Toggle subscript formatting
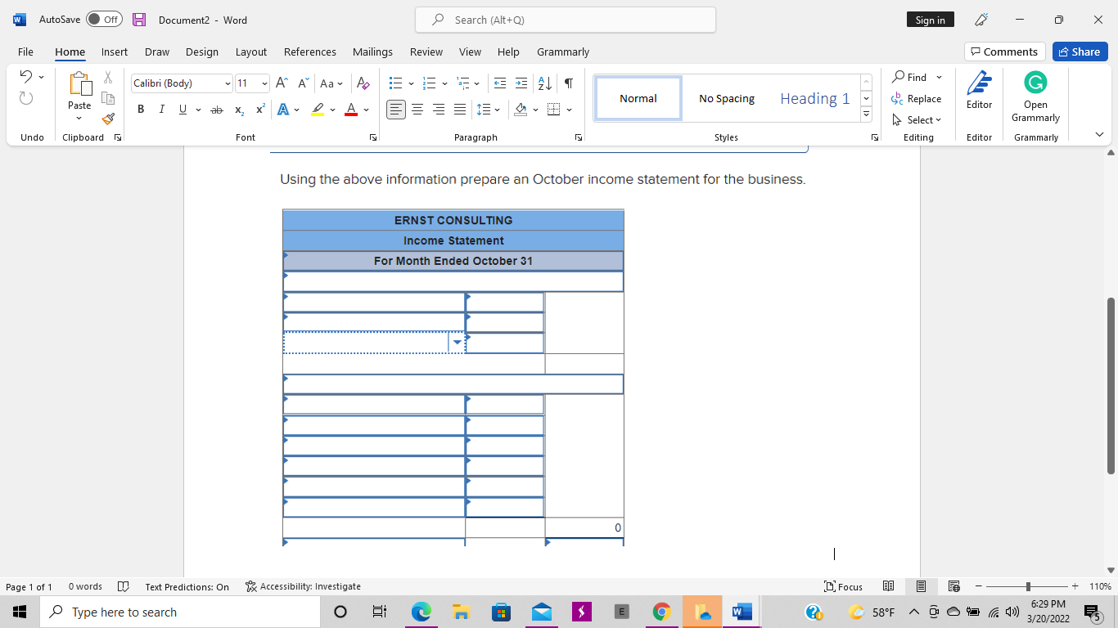The image size is (1118, 628). click(237, 109)
